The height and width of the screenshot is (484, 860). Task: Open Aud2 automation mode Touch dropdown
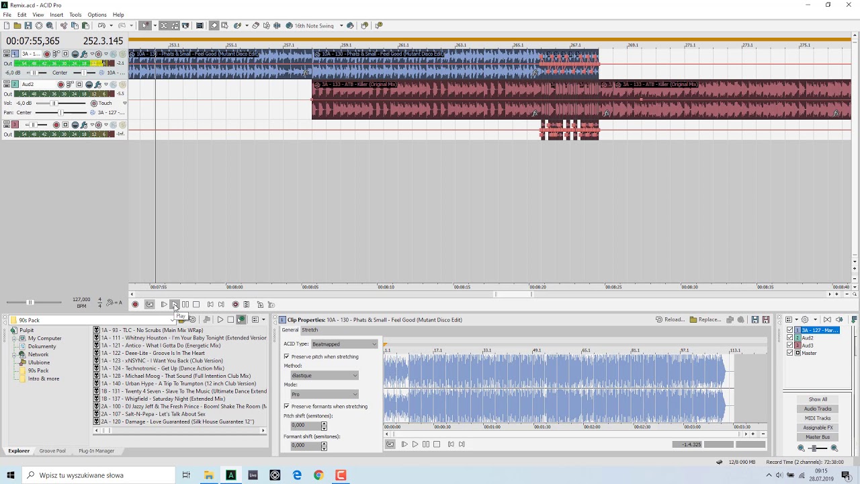[125, 103]
